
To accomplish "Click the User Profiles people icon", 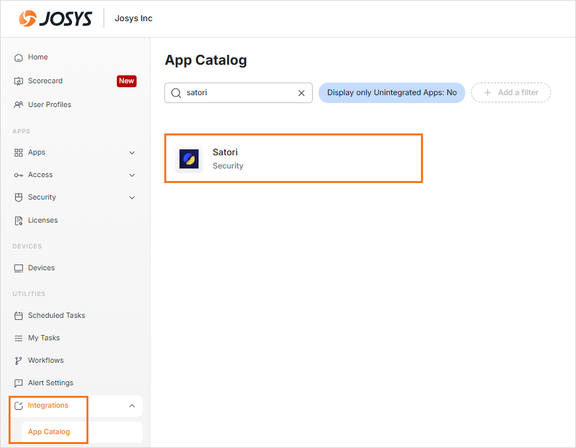I will click(x=18, y=105).
